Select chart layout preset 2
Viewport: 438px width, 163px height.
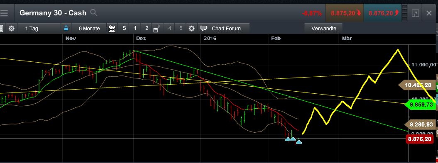(147, 28)
